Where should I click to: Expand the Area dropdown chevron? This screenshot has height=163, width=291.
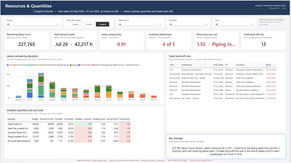point(252,24)
